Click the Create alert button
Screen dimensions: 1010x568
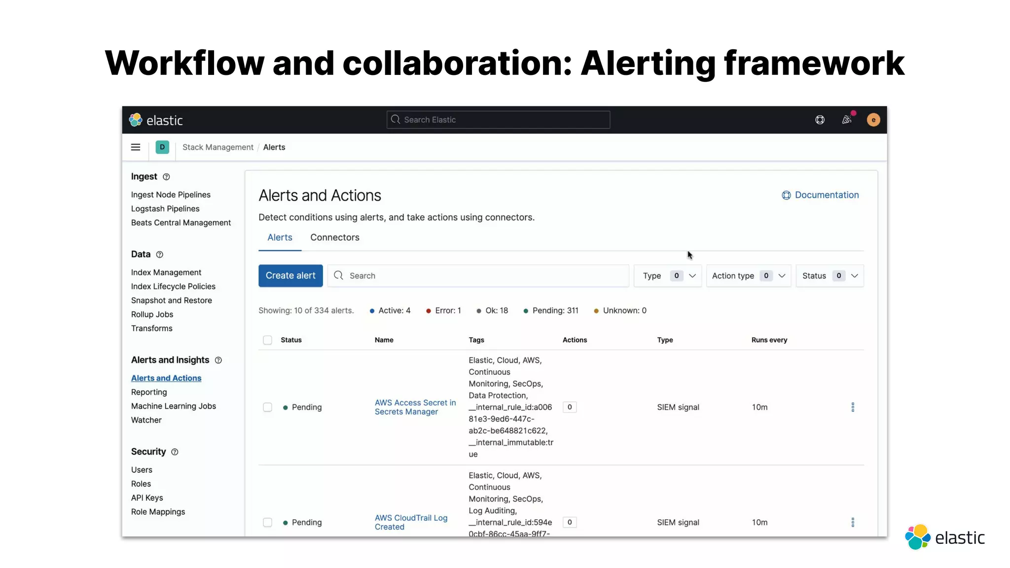[x=290, y=276]
